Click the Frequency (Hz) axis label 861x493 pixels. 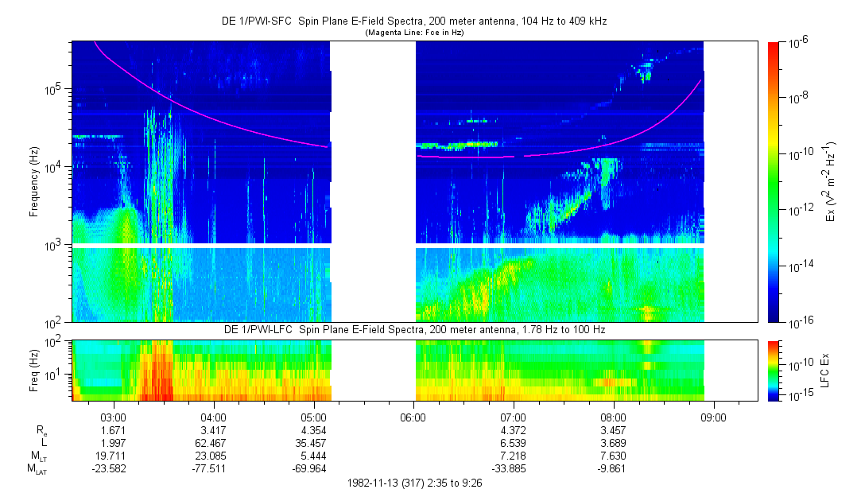point(34,182)
